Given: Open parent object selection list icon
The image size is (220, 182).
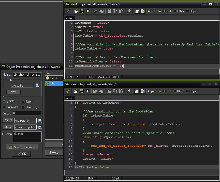Looking at the screenshot, I should coord(40,121).
